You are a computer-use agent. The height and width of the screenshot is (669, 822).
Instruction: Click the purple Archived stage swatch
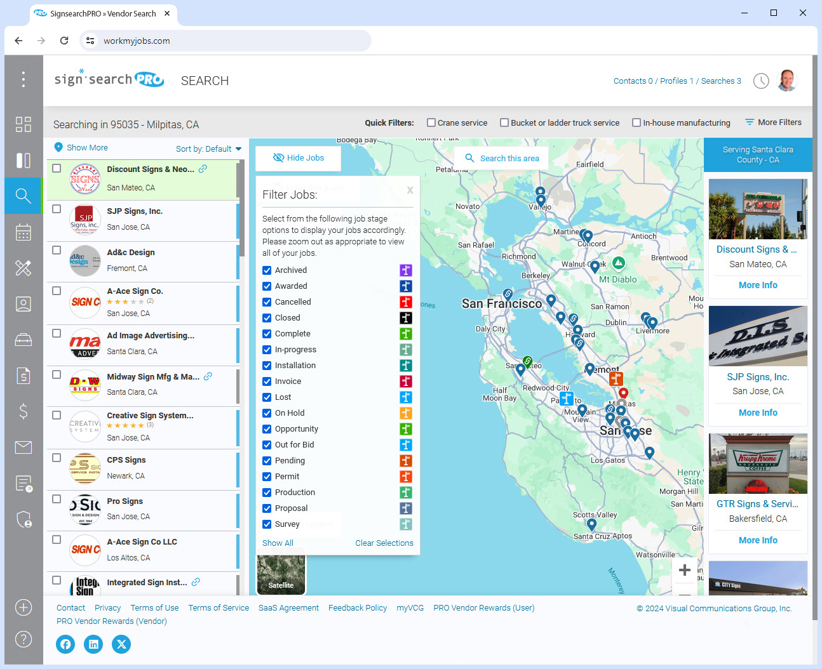406,270
